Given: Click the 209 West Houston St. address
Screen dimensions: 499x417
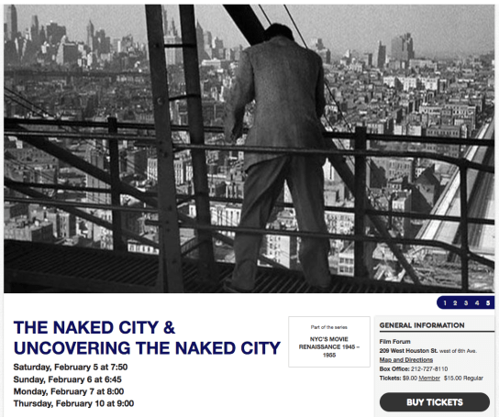Looking at the screenshot, I should (408, 350).
